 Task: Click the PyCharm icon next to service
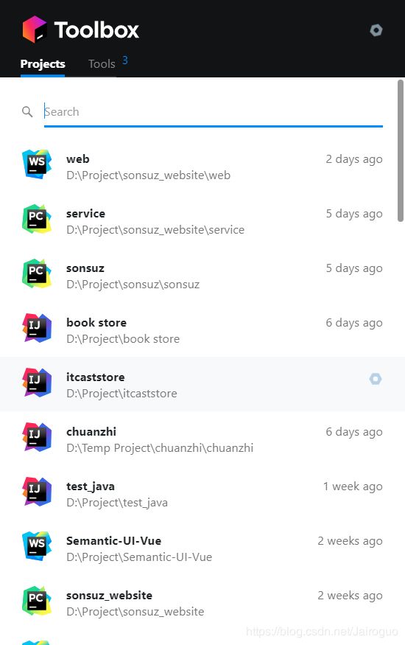click(x=37, y=219)
